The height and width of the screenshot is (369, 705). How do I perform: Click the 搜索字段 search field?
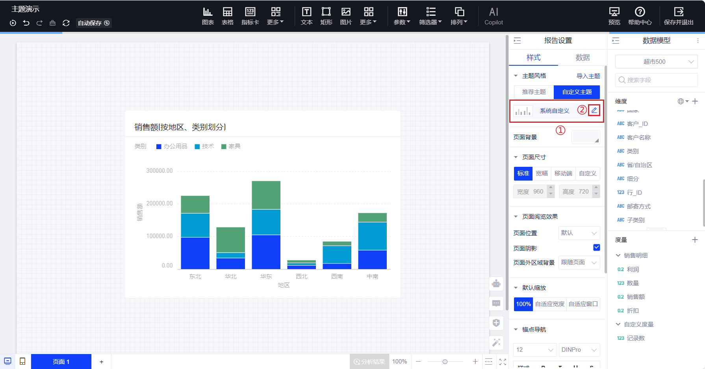coord(656,80)
